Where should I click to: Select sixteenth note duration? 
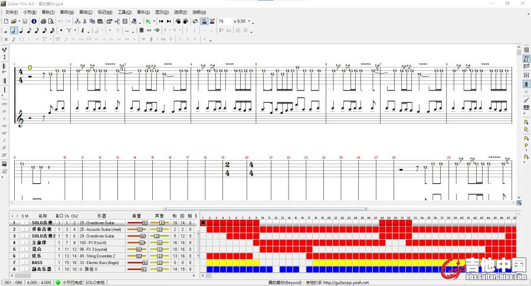coord(37,31)
